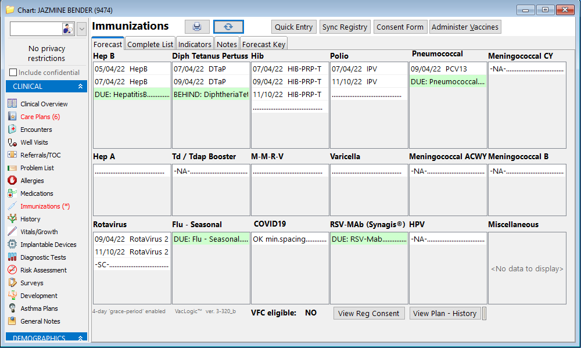Switch to the Forecast tab
Screen dimensions: 581x348
(x=107, y=45)
